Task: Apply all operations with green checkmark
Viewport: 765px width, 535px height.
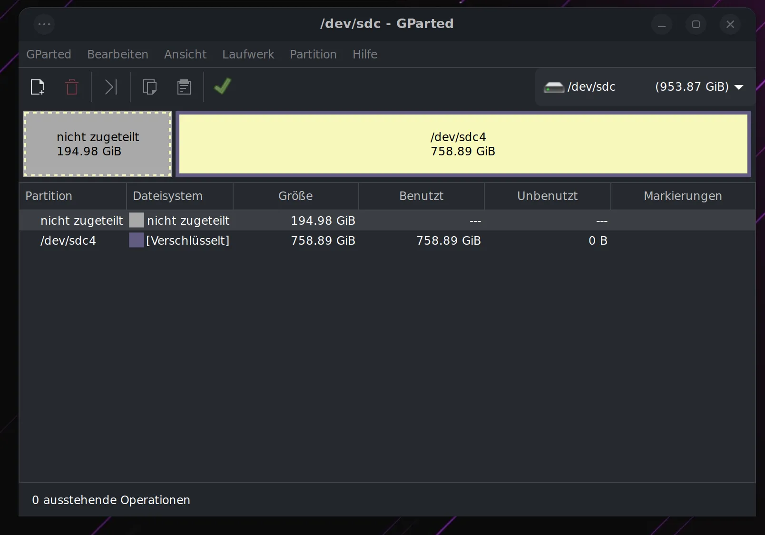Action: pyautogui.click(x=222, y=86)
